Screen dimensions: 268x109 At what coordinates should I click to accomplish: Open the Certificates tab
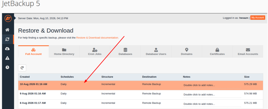[217, 52]
